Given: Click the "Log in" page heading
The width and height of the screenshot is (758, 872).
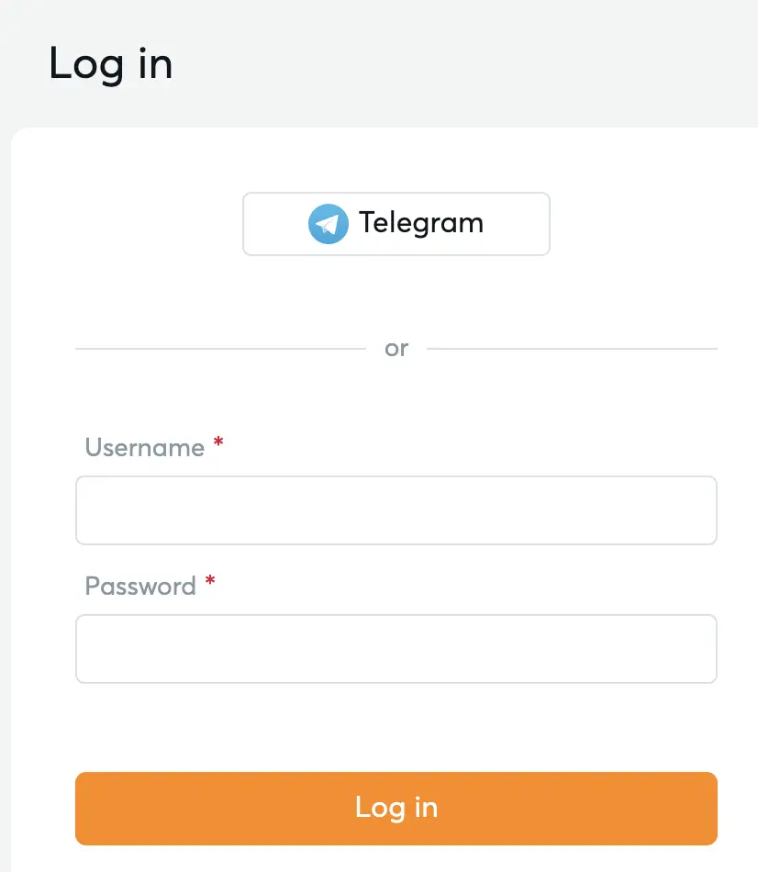Looking at the screenshot, I should coord(110,64).
